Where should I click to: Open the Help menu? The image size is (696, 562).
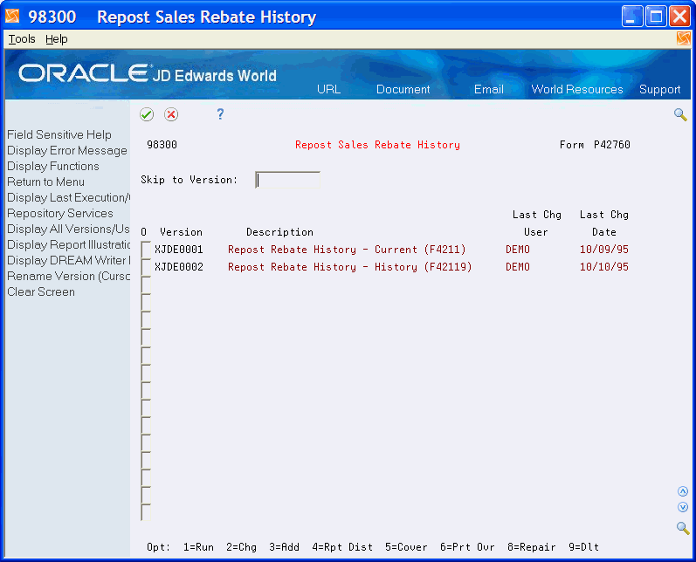[x=57, y=39]
